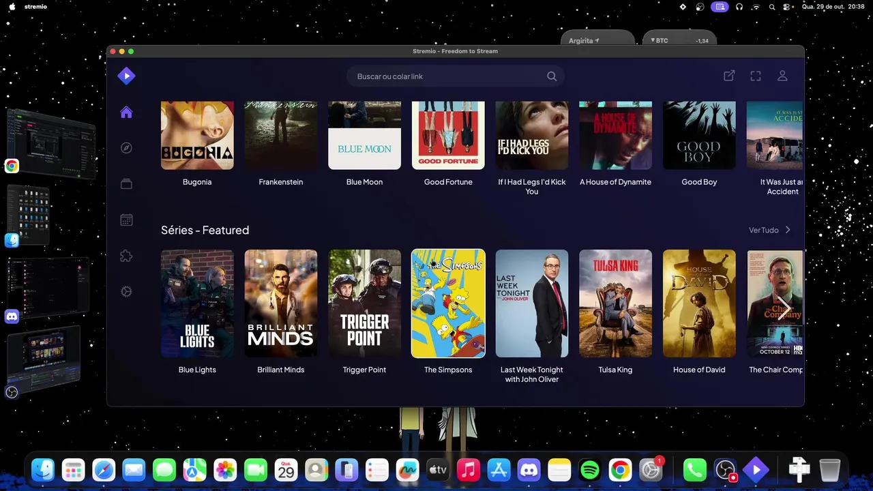This screenshot has width=873, height=491.
Task: Open the Bugonia movie poster
Action: pyautogui.click(x=197, y=135)
